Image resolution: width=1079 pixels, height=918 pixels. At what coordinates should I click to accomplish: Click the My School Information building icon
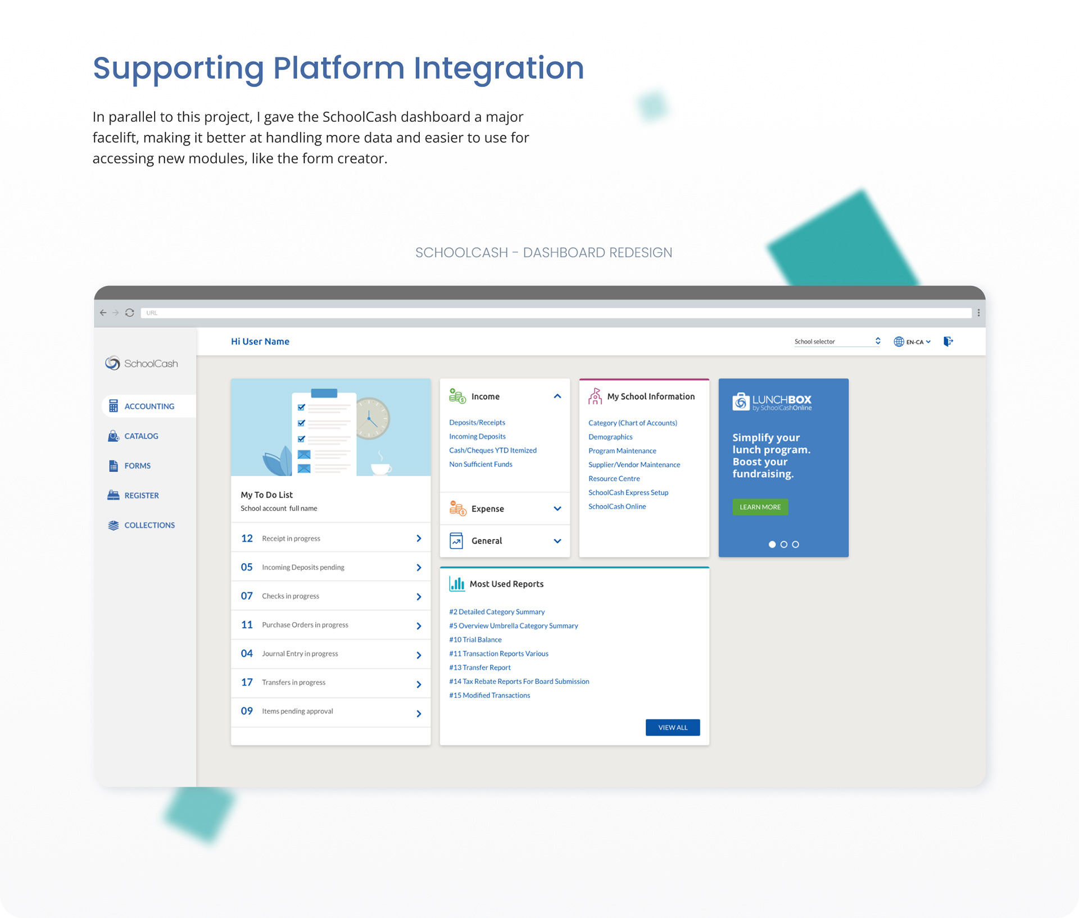coord(595,396)
